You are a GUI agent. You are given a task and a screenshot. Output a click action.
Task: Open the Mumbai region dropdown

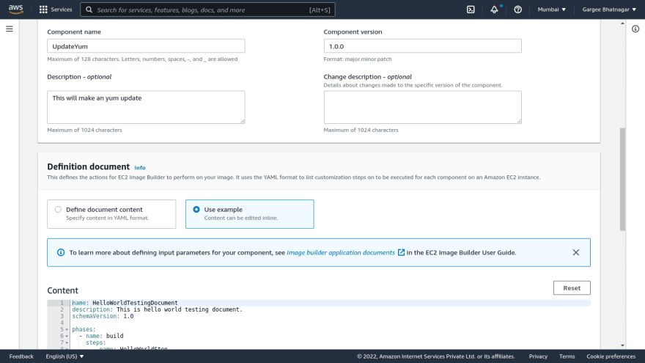[552, 10]
